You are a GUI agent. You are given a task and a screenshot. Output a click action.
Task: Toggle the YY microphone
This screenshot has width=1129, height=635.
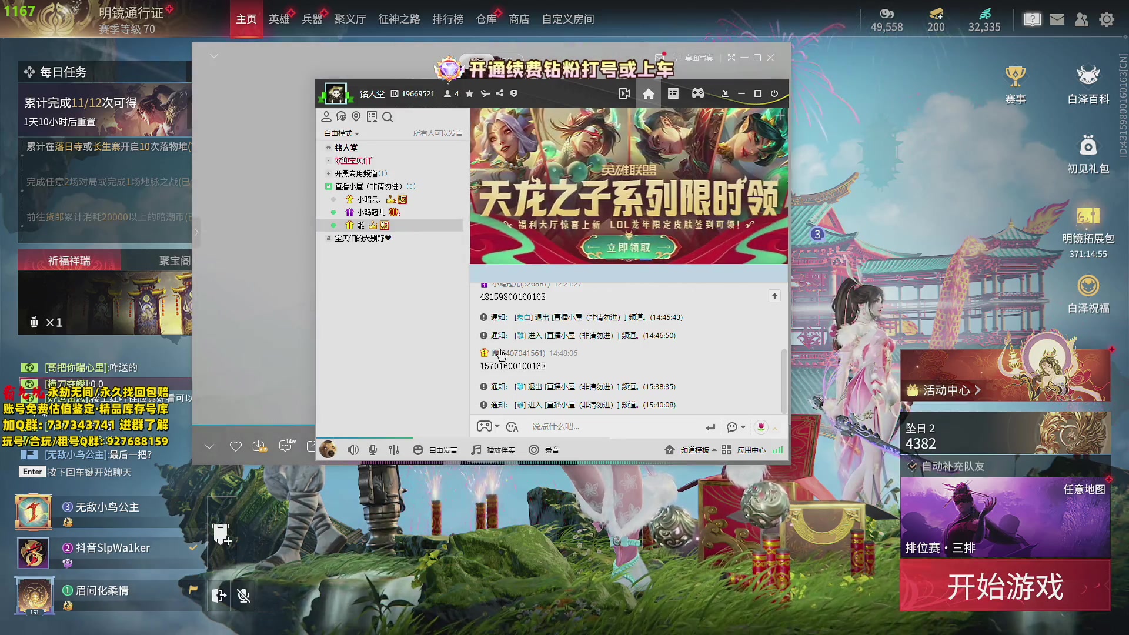373,450
